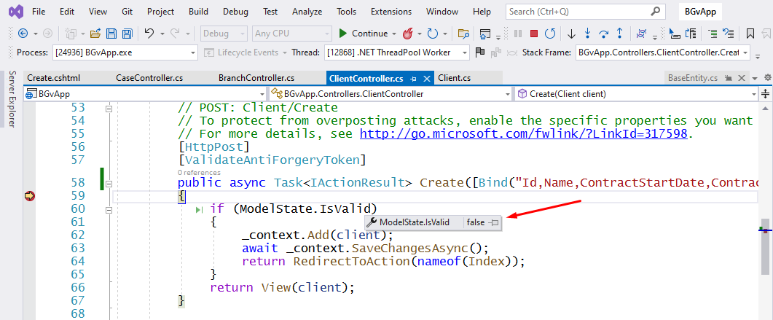The height and width of the screenshot is (320, 773).
Task: Open the Extensions menu
Action: tap(391, 12)
